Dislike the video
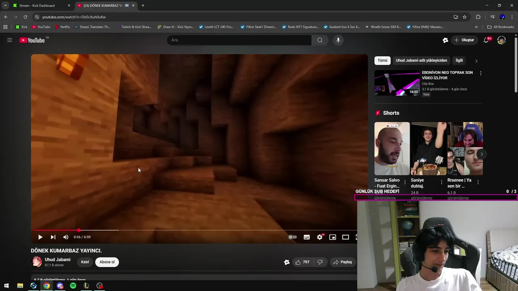The width and height of the screenshot is (518, 291). pos(320,262)
